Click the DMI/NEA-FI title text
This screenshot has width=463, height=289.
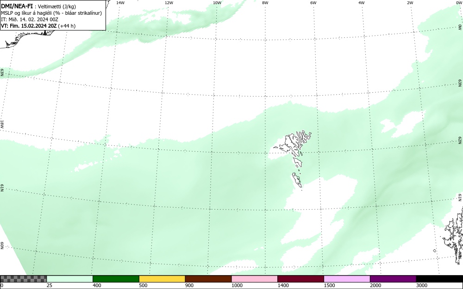[x=17, y=6]
